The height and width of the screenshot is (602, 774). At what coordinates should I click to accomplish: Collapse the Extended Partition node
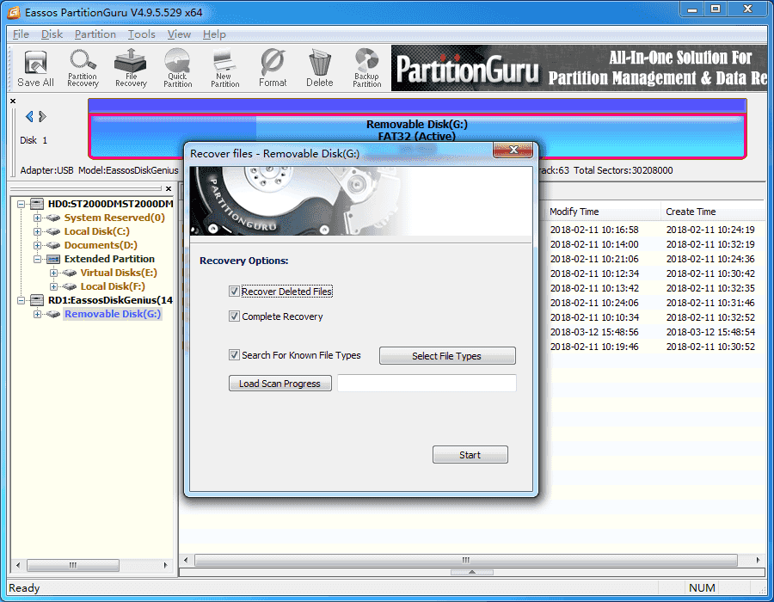[38, 259]
